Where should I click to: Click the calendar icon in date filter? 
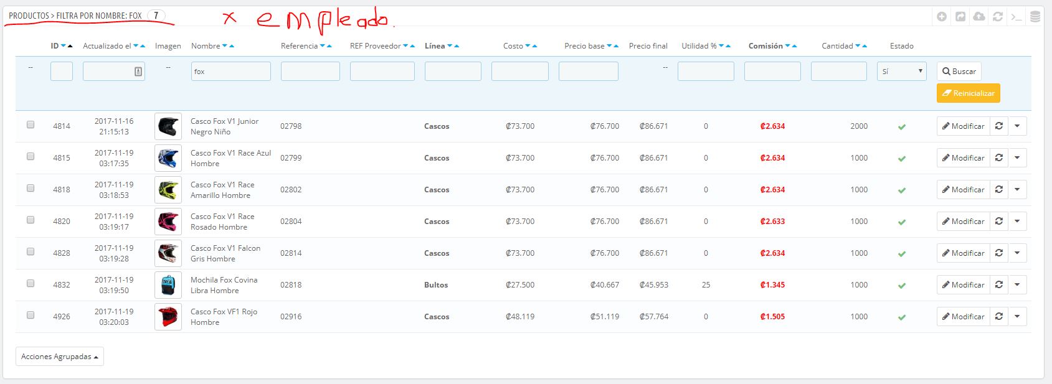(138, 72)
